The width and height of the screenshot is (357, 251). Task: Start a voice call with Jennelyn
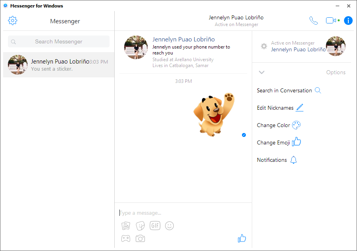313,21
